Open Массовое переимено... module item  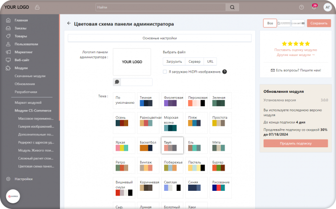click(x=36, y=119)
